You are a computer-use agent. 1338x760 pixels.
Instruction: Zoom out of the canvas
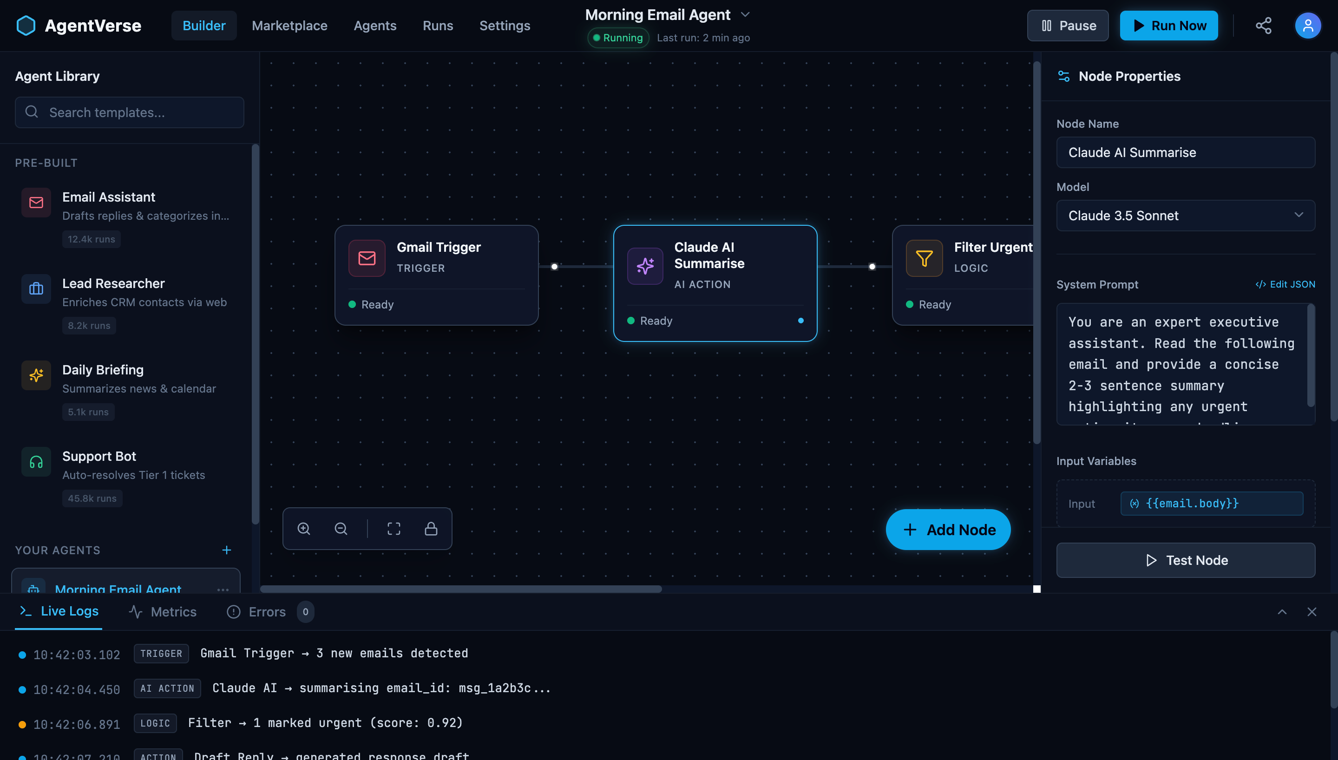(341, 529)
